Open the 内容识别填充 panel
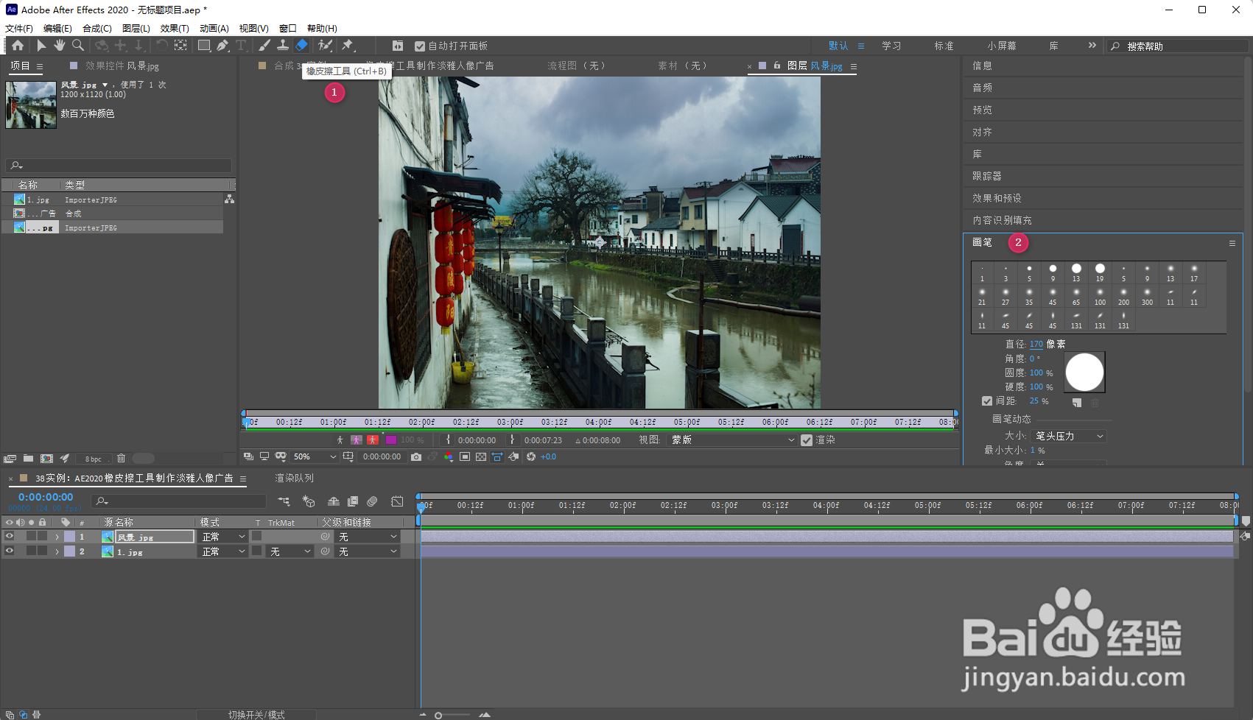 coord(1002,220)
